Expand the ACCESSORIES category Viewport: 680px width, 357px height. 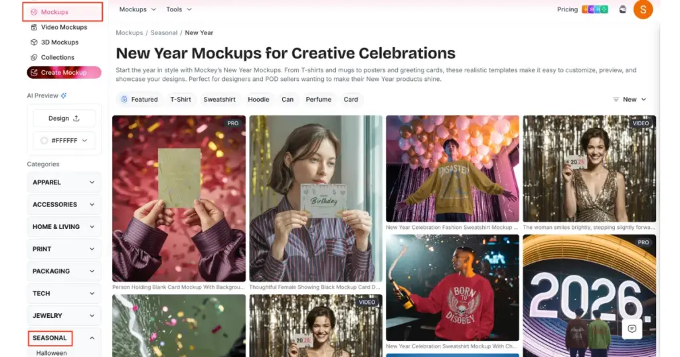pos(64,204)
